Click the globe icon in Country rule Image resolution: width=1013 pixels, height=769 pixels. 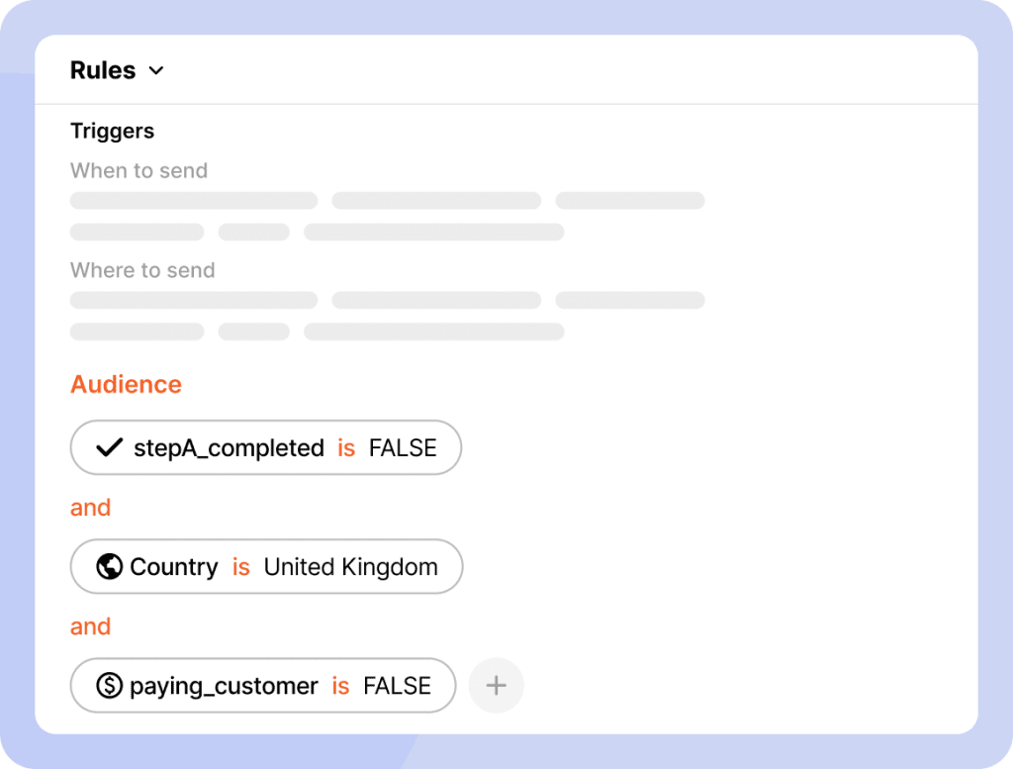pyautogui.click(x=109, y=567)
